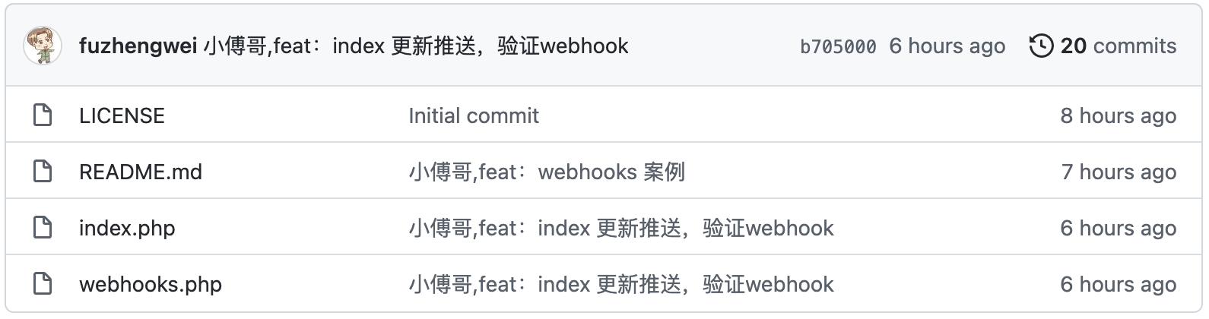
Task: Open the 'Initial commit' message link
Action: click(x=474, y=115)
